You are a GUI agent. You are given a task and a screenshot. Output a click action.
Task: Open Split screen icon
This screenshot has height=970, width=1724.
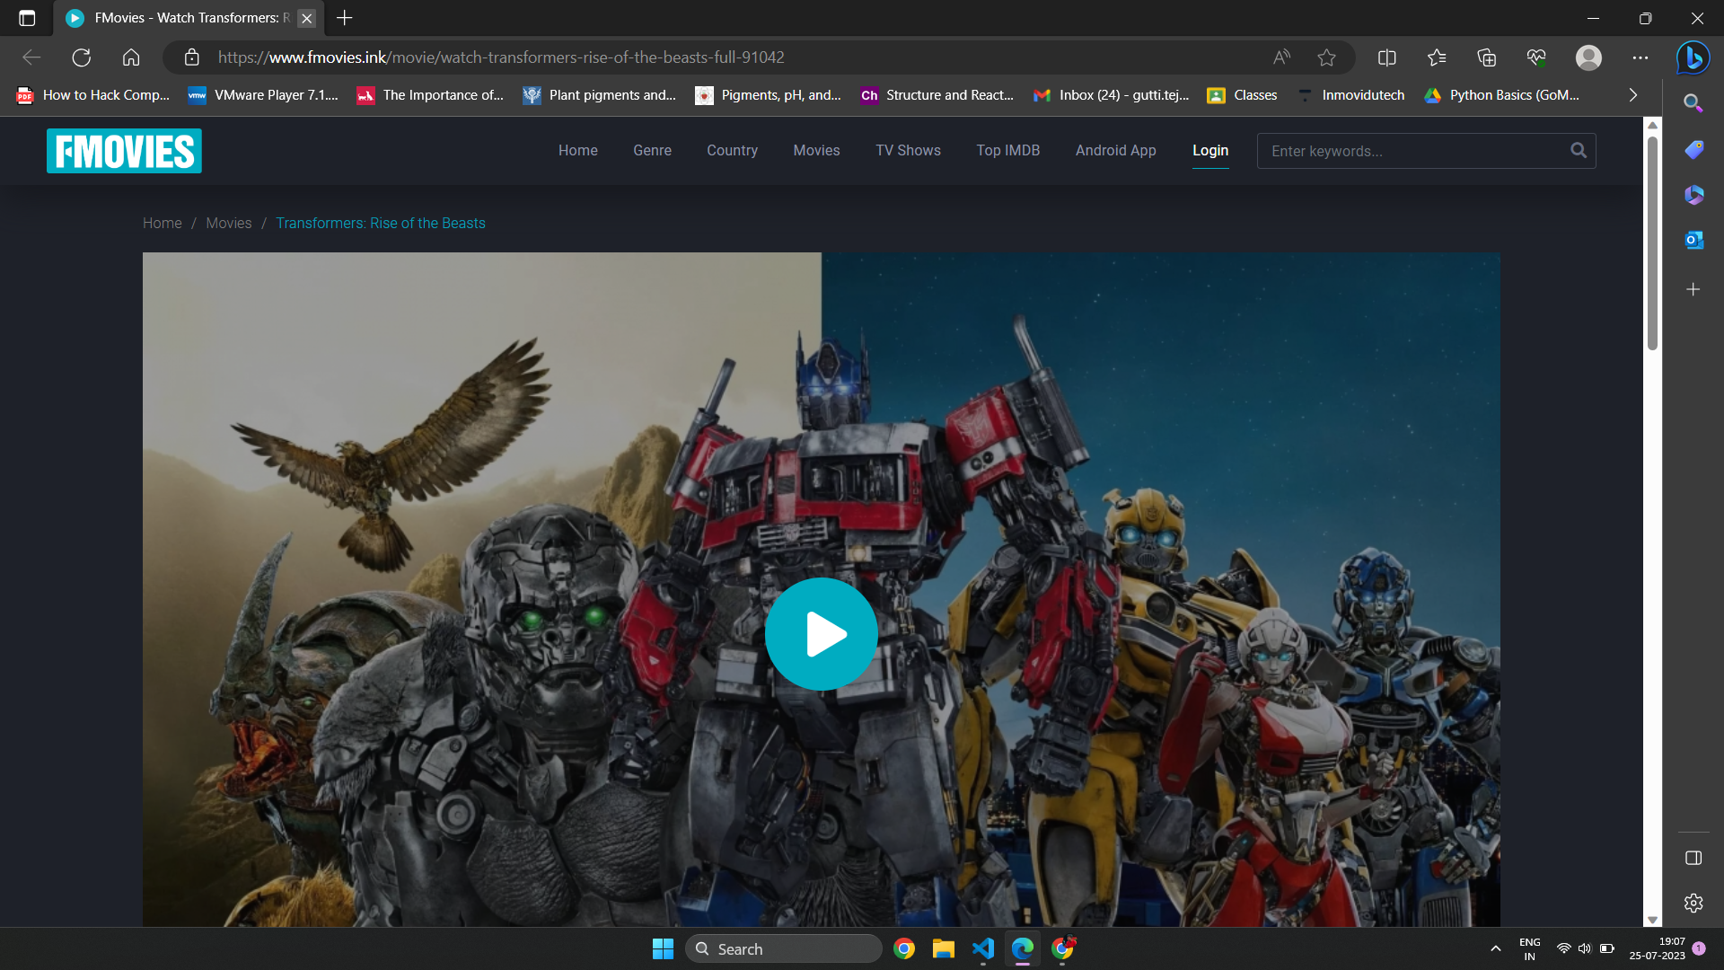pos(1386,57)
